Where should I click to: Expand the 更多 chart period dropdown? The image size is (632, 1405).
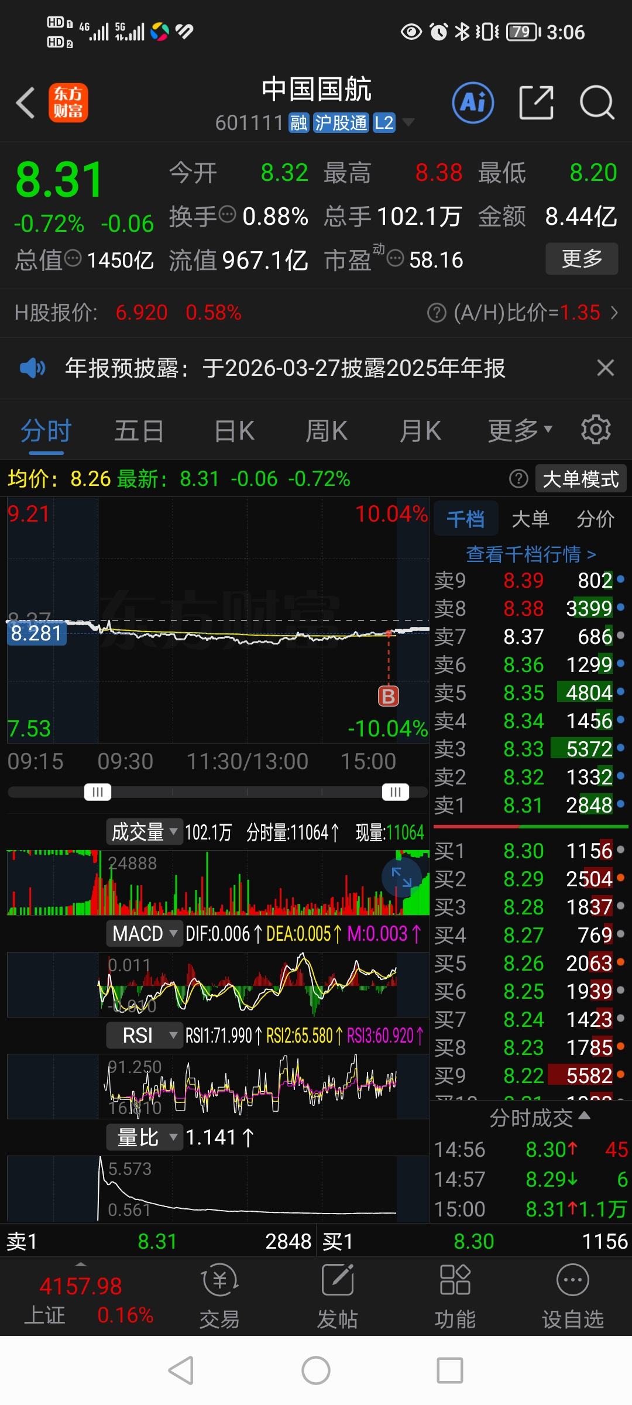point(520,431)
